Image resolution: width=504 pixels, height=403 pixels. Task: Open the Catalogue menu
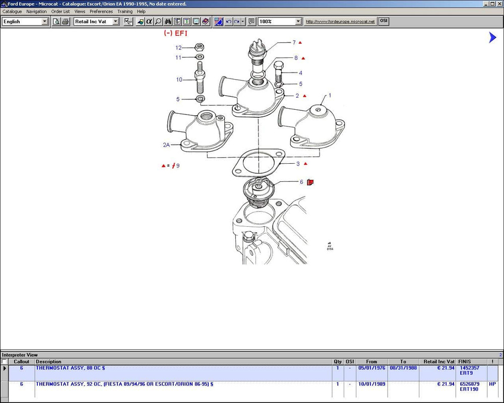12,11
